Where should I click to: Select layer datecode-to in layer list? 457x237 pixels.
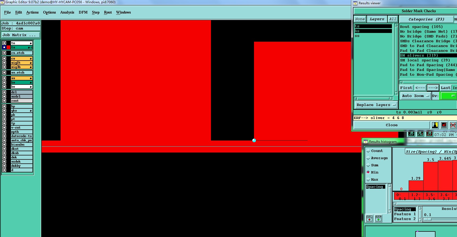(22, 136)
